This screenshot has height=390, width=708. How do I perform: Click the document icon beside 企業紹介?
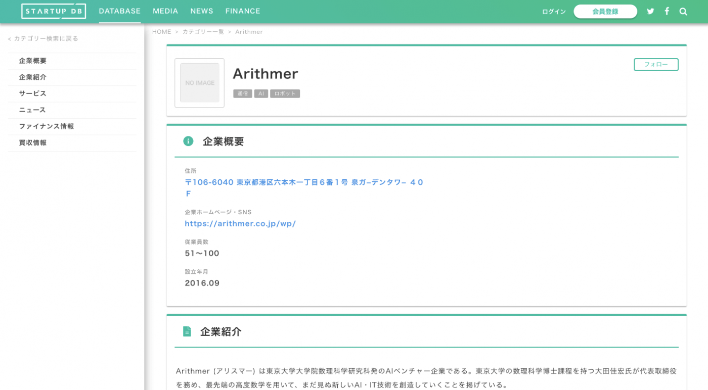tap(187, 331)
